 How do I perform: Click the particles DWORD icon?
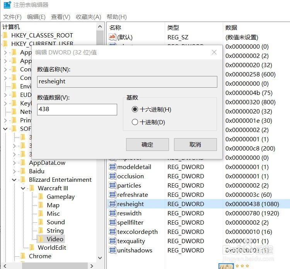[x=112, y=185]
